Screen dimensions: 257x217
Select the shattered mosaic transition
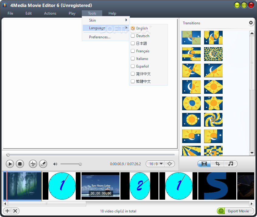click(213, 54)
